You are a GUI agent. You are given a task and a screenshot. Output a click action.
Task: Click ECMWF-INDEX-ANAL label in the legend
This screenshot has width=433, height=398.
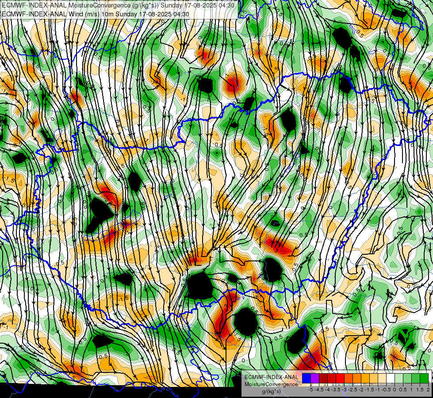click(x=271, y=377)
